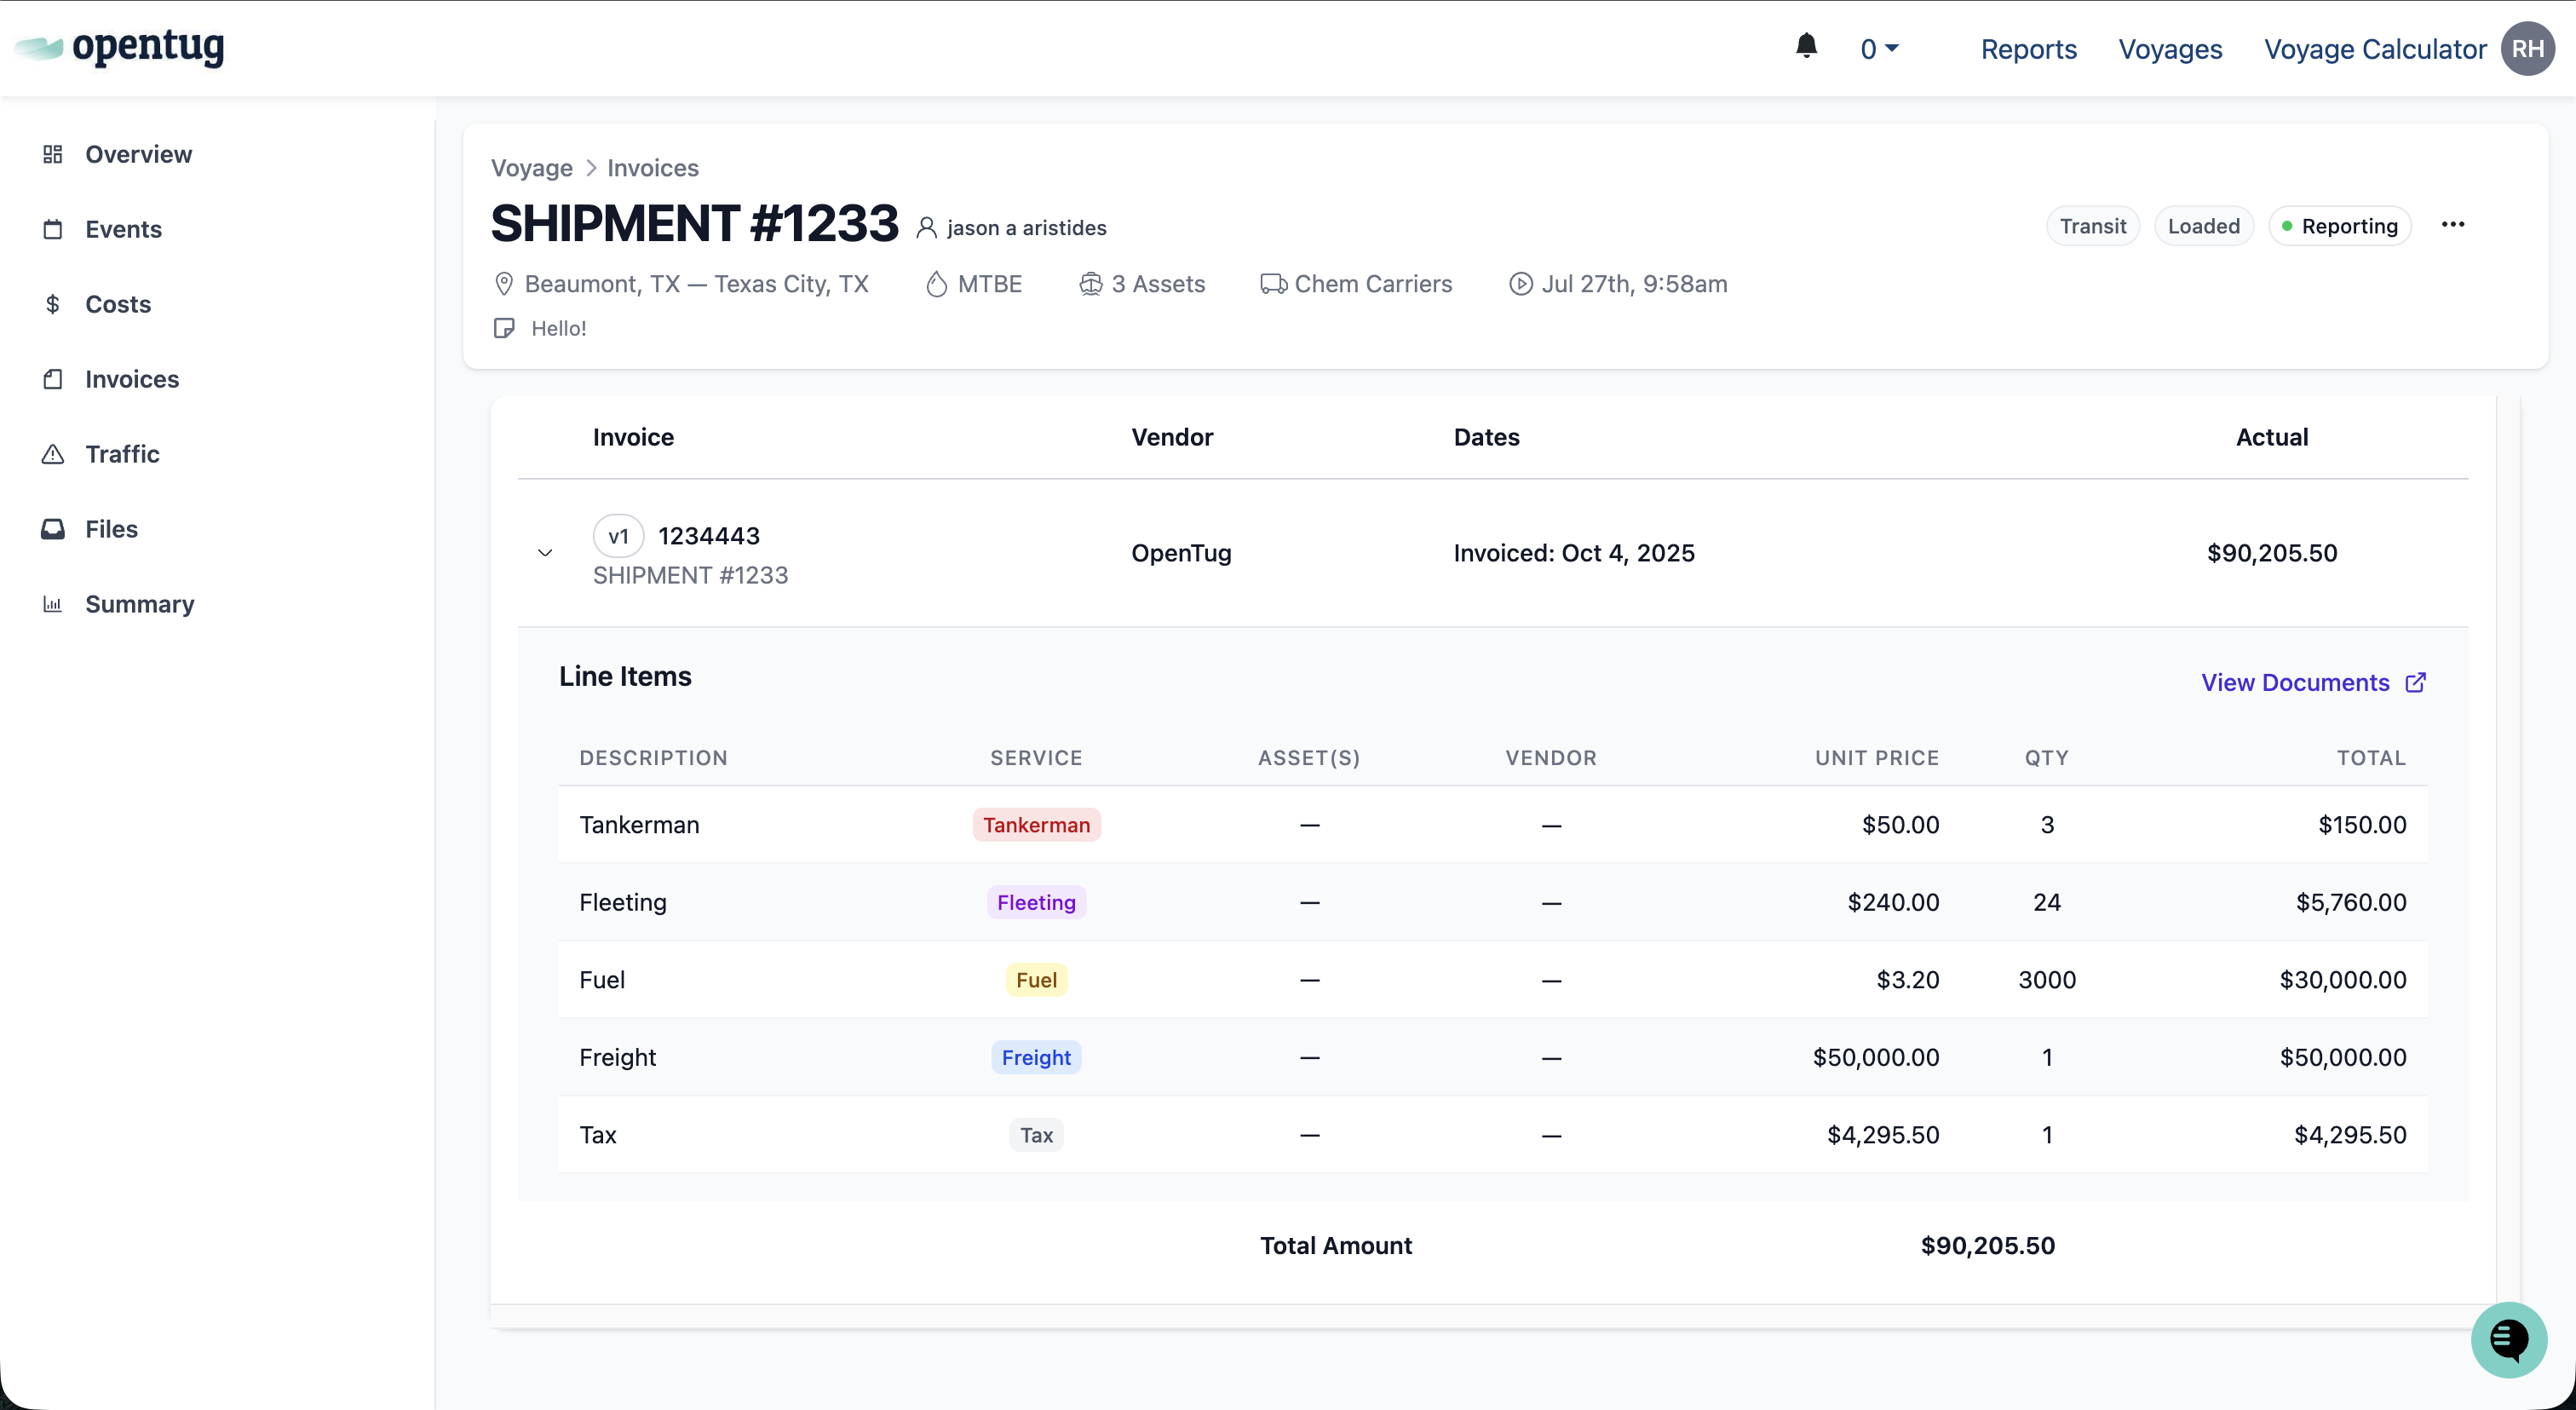Viewport: 2576px width, 1410px height.
Task: Click the notification bell icon
Action: pyautogui.click(x=1806, y=46)
